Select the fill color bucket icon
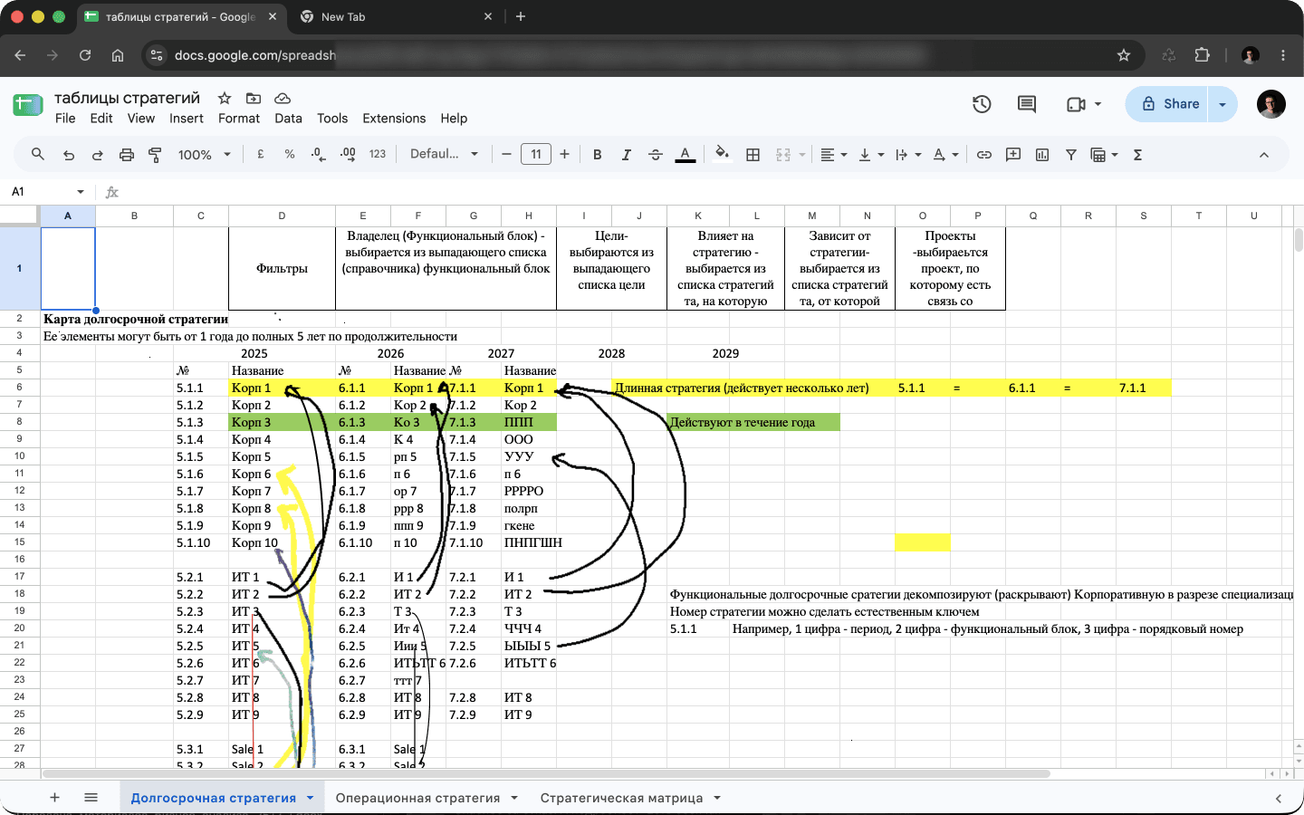Viewport: 1304px width, 815px height. [x=722, y=154]
